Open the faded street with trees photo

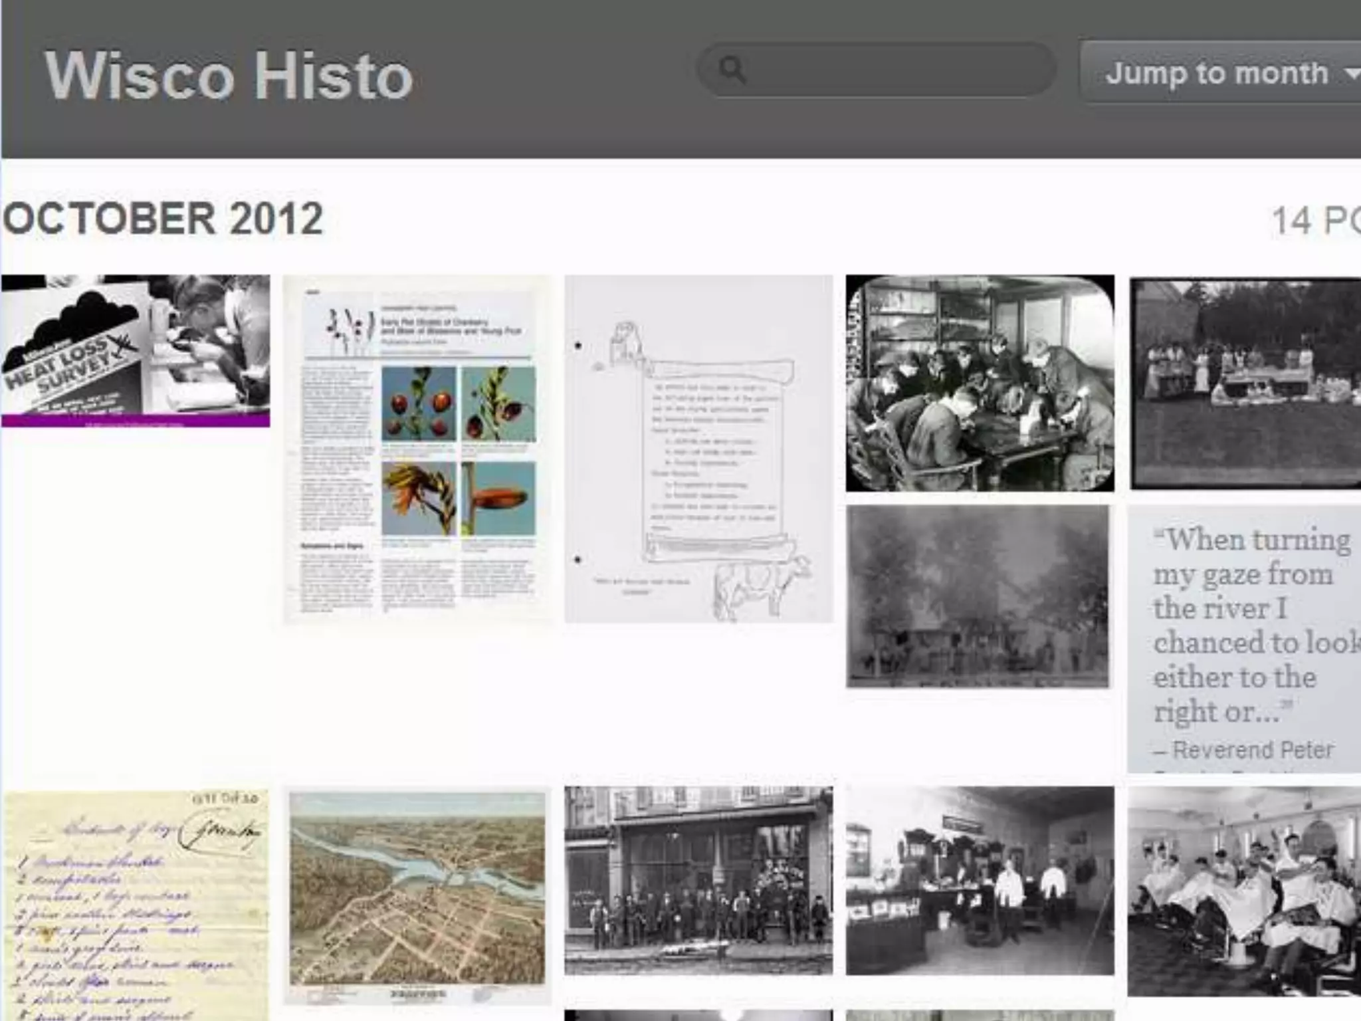click(977, 596)
